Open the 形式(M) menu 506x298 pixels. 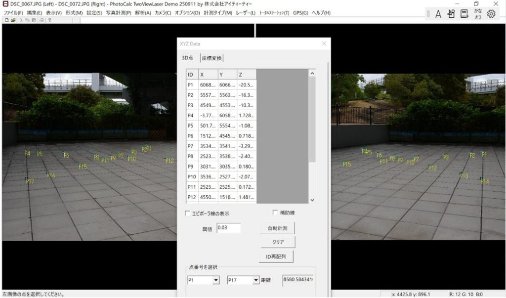[74, 13]
